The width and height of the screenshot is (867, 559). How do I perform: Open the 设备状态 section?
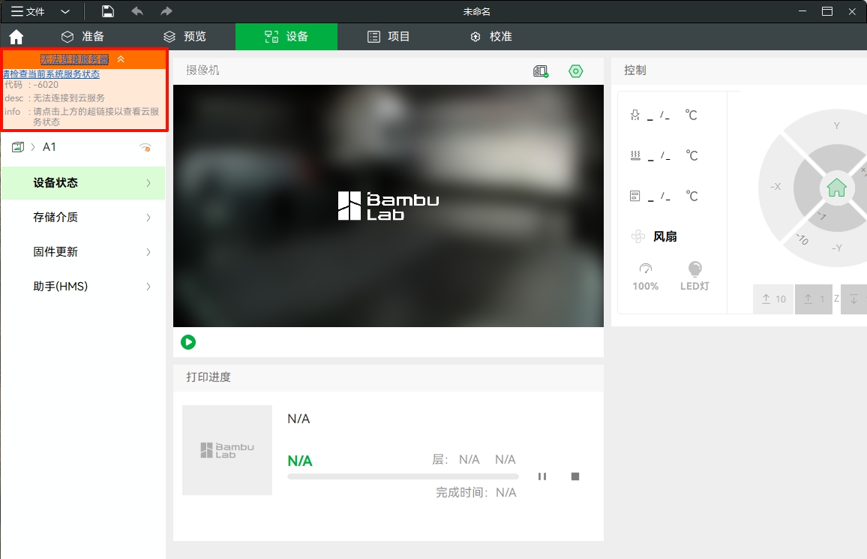click(x=83, y=183)
